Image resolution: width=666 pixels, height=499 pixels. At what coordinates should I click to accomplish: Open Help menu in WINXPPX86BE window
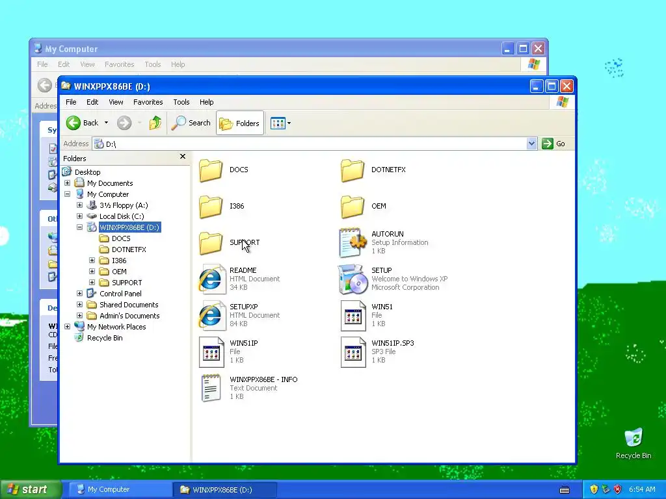(x=206, y=102)
